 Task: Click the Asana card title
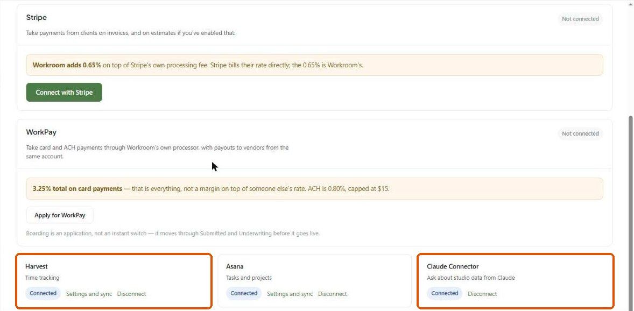(235, 266)
